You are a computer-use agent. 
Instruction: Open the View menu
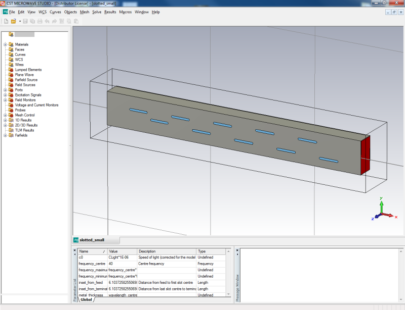[x=31, y=12]
